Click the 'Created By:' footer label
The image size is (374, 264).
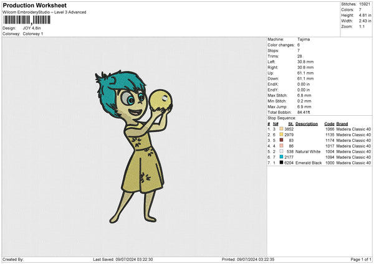click(13, 259)
